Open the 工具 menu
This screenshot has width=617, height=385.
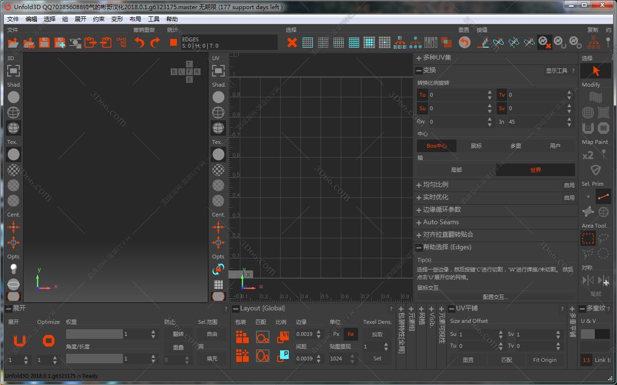click(153, 19)
